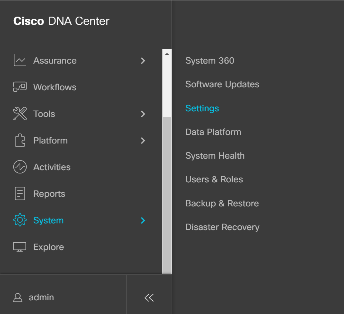Open Backup & Restore page
This screenshot has width=344, height=314.
tap(222, 203)
